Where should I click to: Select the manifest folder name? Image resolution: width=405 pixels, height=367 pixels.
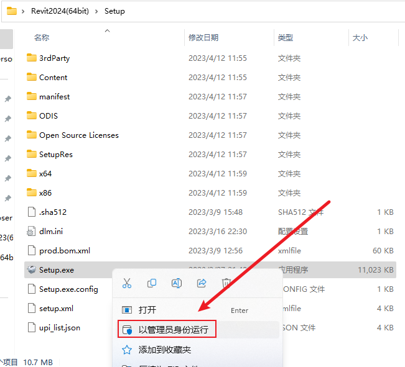coord(55,97)
